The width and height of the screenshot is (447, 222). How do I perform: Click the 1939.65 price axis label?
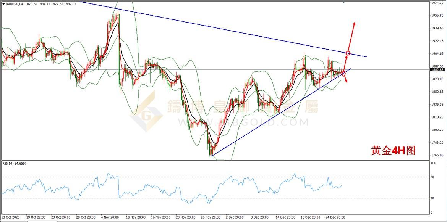tap(437, 28)
